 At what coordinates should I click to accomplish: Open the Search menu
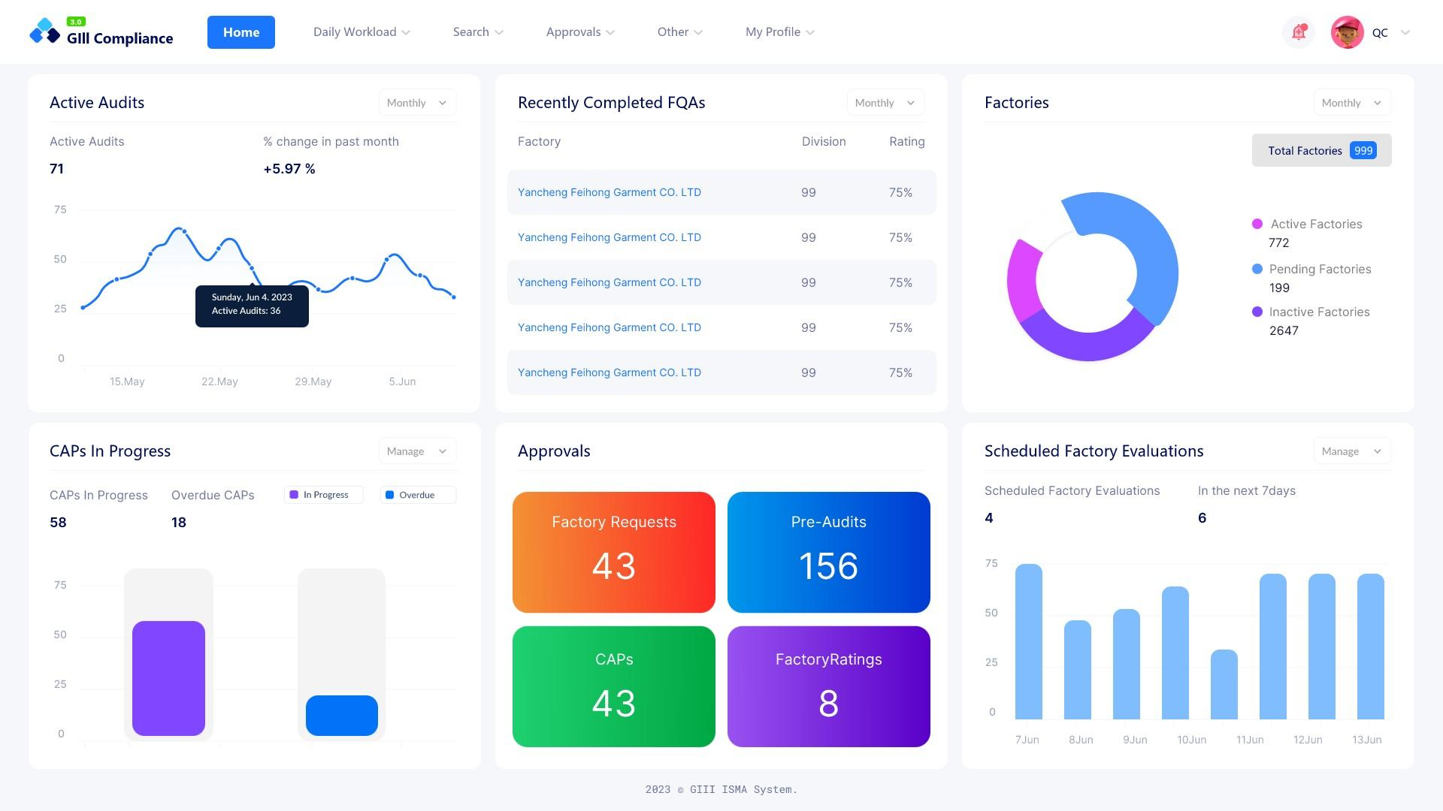coord(478,32)
